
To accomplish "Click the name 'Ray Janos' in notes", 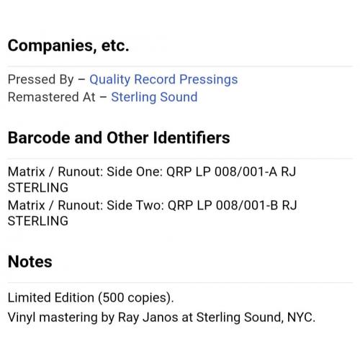I will pos(148,318).
